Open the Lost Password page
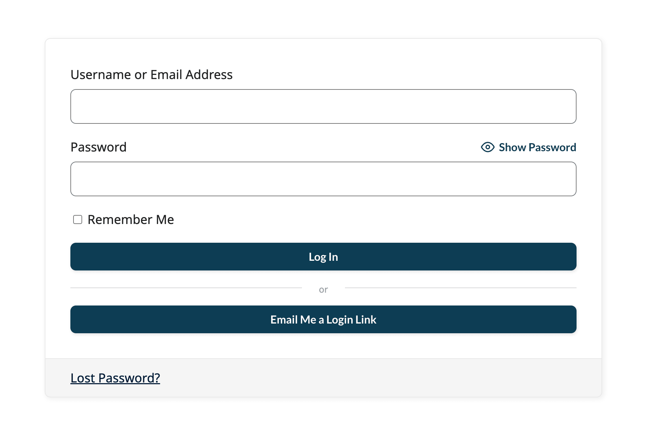The image size is (649, 439). pos(115,378)
